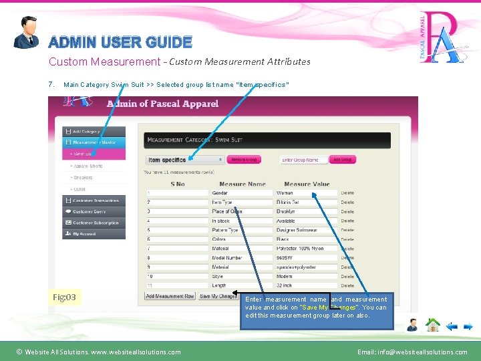Click the Colors name field
The height and width of the screenshot is (361, 481).
pos(241,239)
